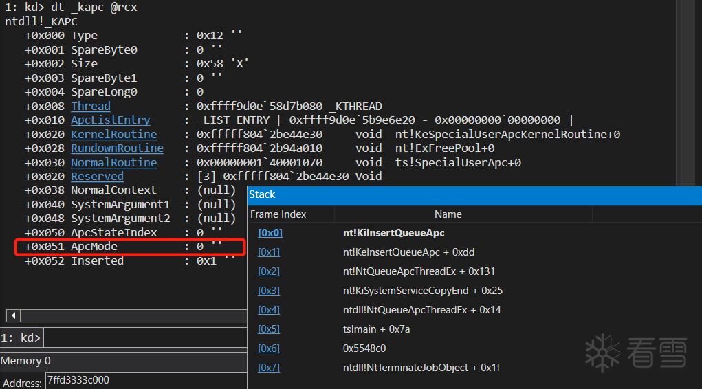702x389 pixels.
Task: Click the SpareLong0 field line
Action: 113,92
